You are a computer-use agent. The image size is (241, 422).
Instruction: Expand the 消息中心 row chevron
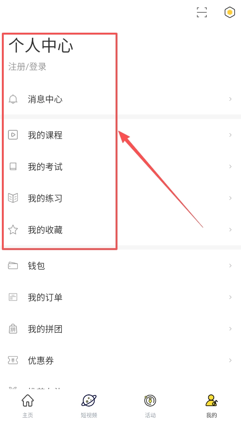pyautogui.click(x=231, y=99)
